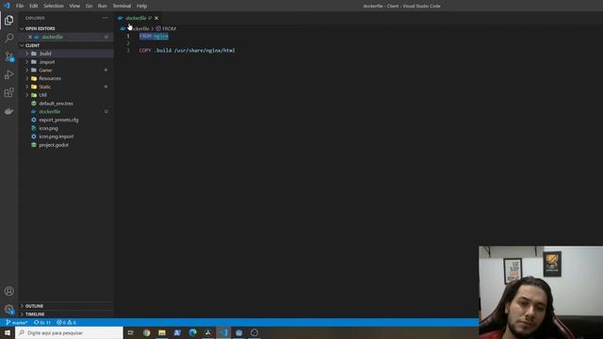
Task: Expand the Resources folder
Action: pyautogui.click(x=50, y=78)
